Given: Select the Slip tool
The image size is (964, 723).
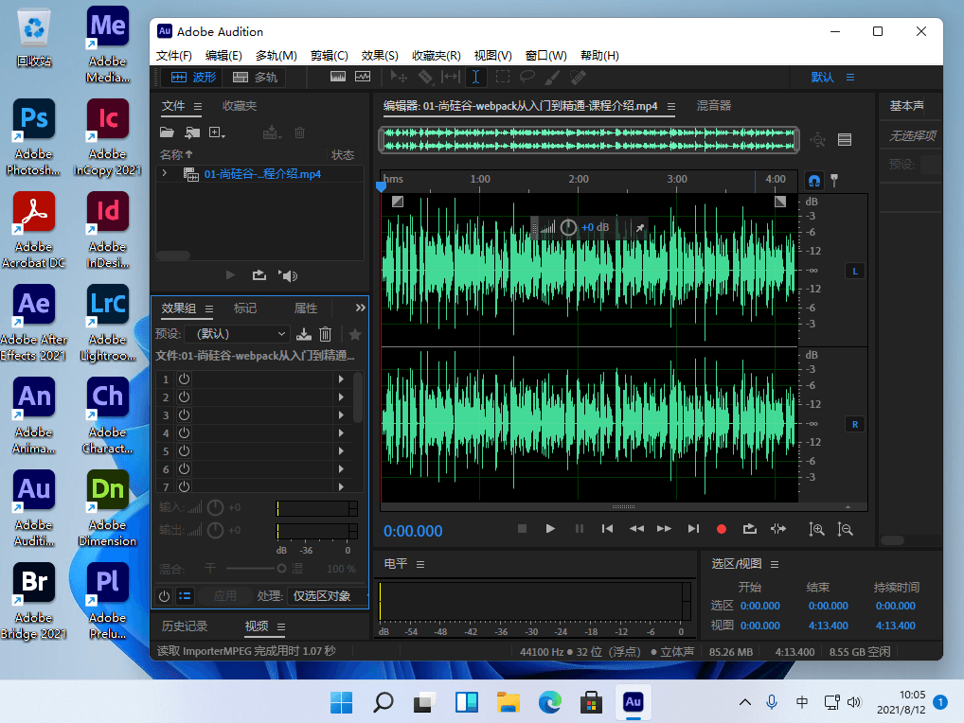Looking at the screenshot, I should (x=451, y=77).
